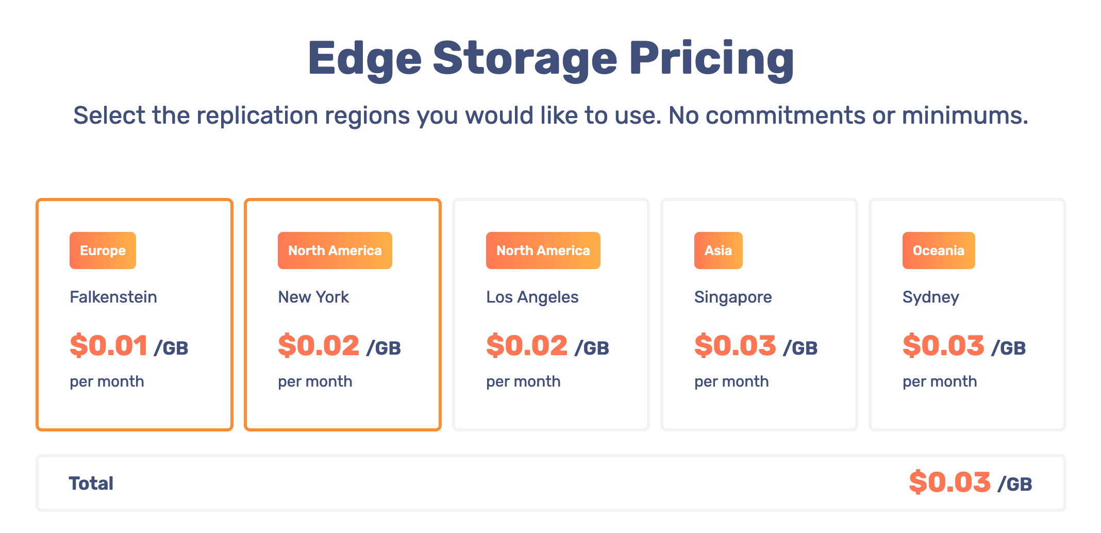Click the Singapore city name

(x=733, y=297)
